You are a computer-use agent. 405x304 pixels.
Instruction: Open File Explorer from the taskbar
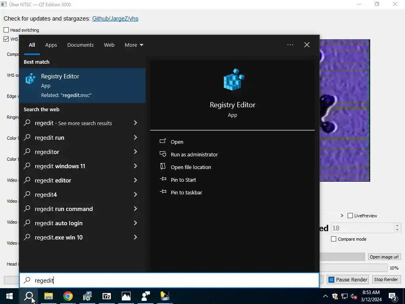48,296
